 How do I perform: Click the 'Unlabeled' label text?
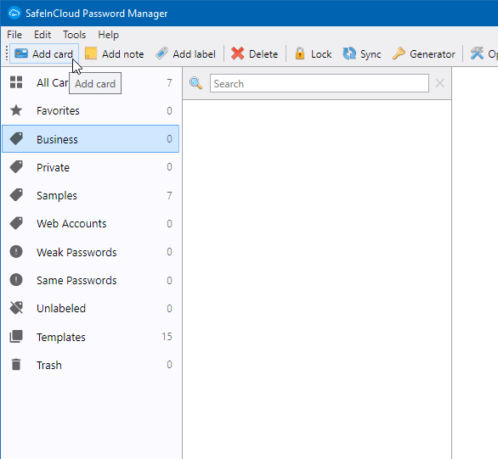coord(61,309)
